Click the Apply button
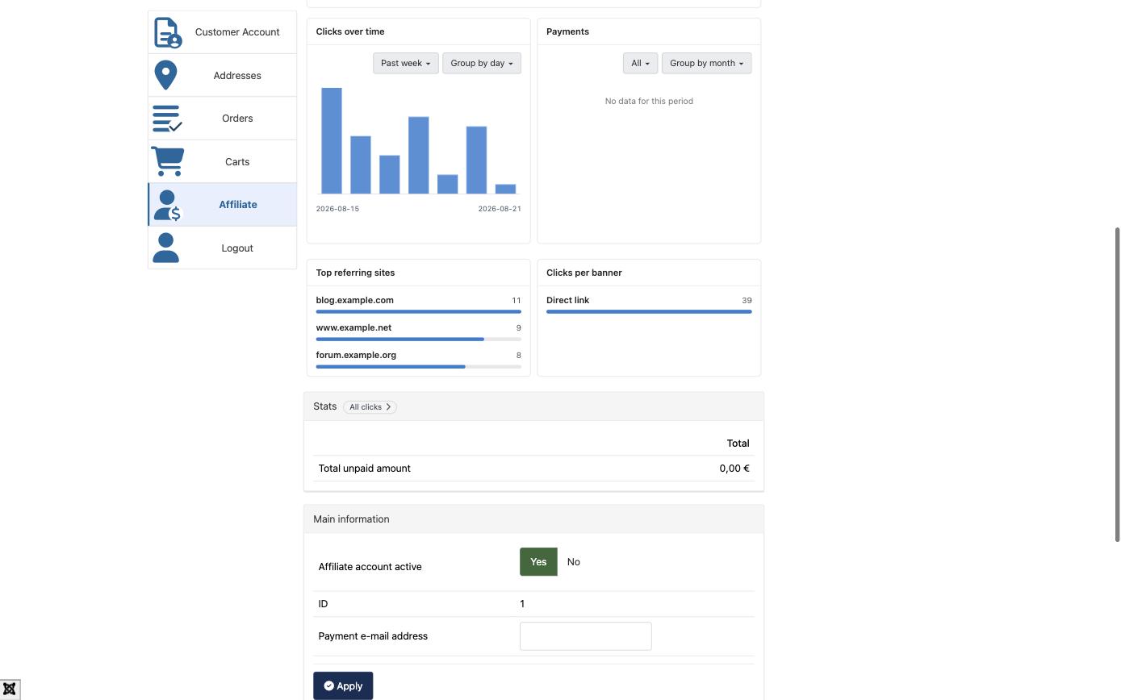This screenshot has width=1121, height=700. pos(343,686)
